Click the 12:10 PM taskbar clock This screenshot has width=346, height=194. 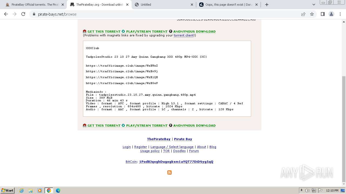332,190
